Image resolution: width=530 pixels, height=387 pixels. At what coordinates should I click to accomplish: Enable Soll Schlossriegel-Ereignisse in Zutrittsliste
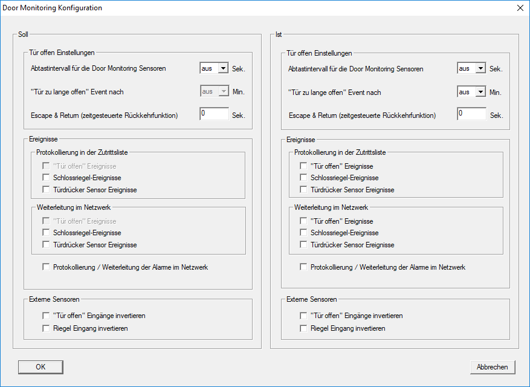46,178
